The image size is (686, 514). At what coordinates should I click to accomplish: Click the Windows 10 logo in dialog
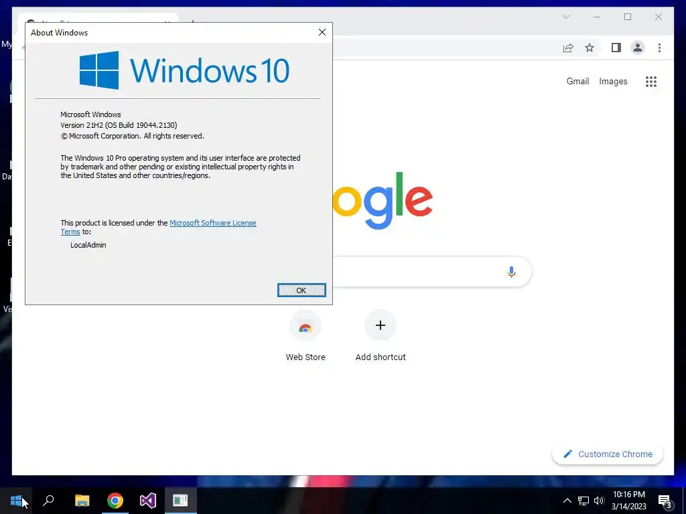pos(184,70)
